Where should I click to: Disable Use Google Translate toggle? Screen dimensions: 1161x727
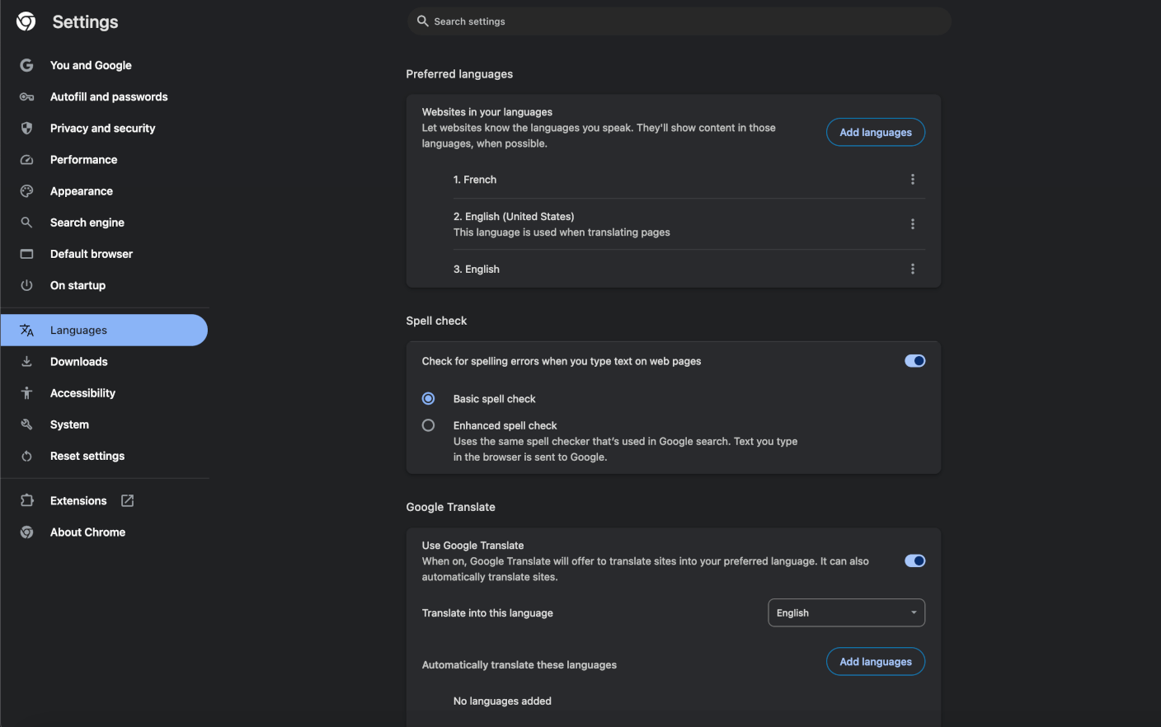pyautogui.click(x=914, y=560)
